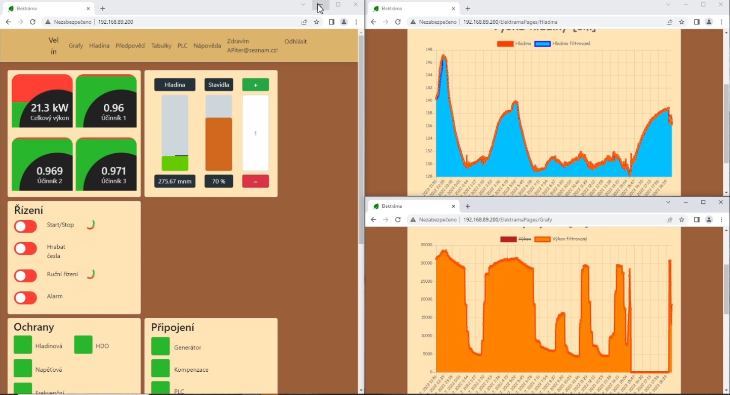Click share icon in Grafy window address bar
This screenshot has height=395, width=730.
(669, 220)
